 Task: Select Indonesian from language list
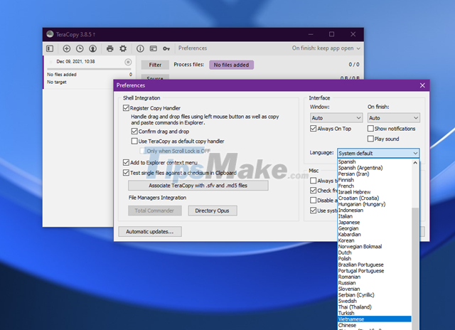375,210
